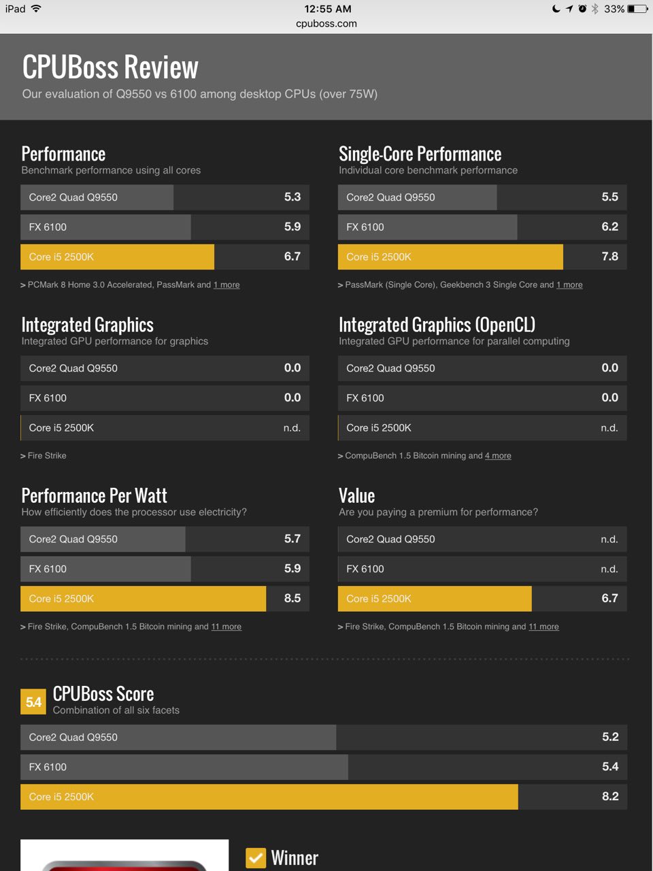The image size is (653, 871).
Task: Open '1 more' link under Single-Core Performance
Action: click(569, 285)
